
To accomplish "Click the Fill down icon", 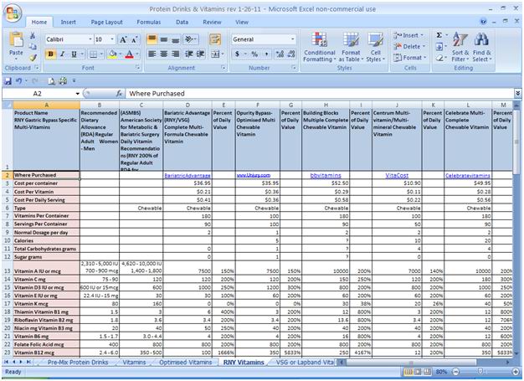I will coord(439,47).
